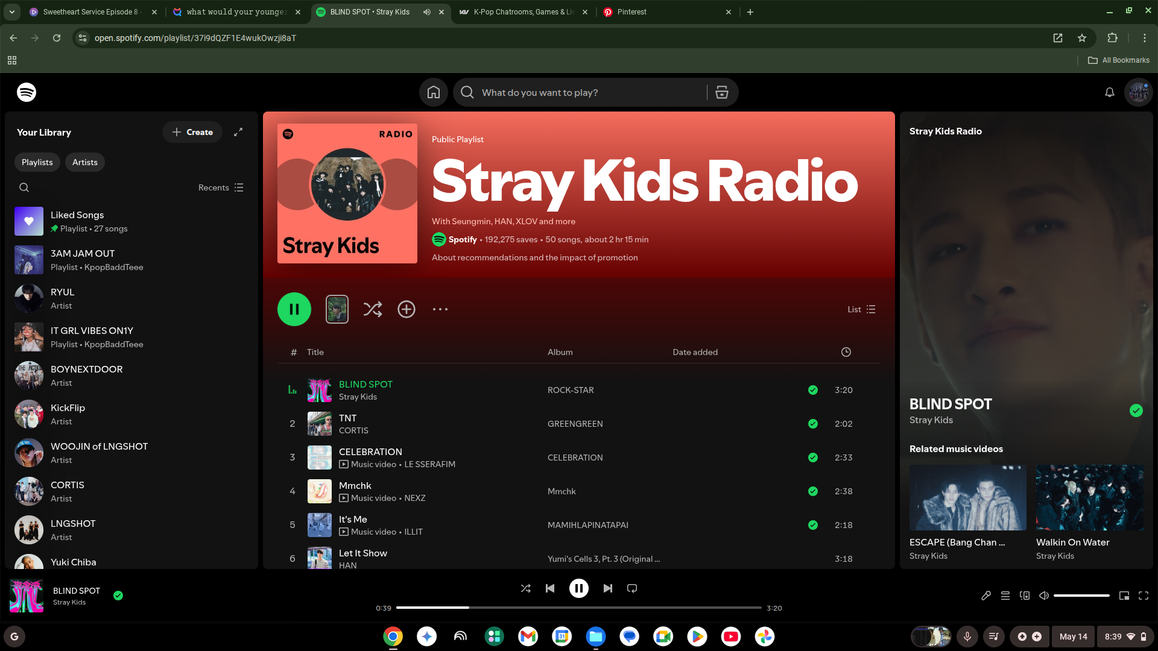Open the Recents sort dropdown
This screenshot has height=651, width=1158.
pos(221,187)
